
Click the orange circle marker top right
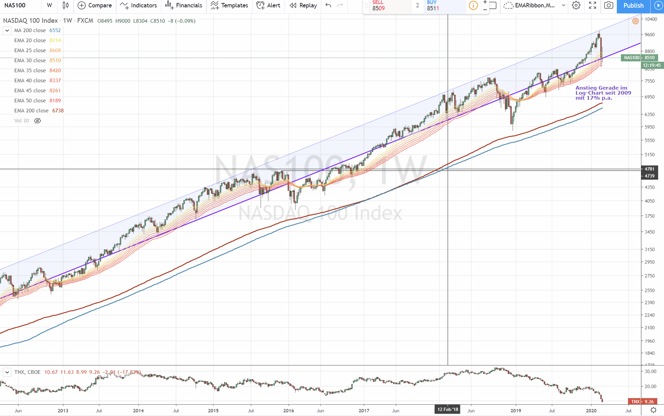click(636, 21)
